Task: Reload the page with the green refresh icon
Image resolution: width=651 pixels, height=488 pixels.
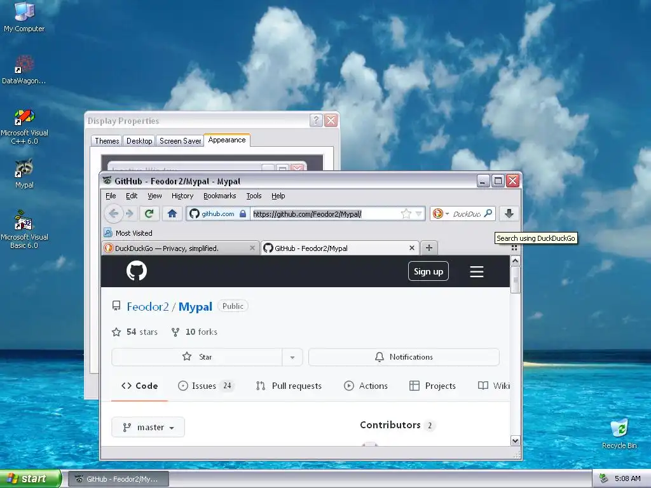Action: point(149,213)
